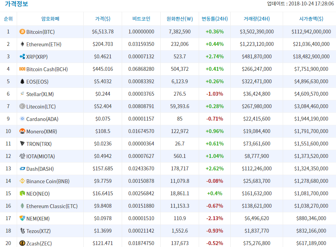Click the Stellar rocket icon
The height and width of the screenshot is (247, 336).
(x=22, y=94)
